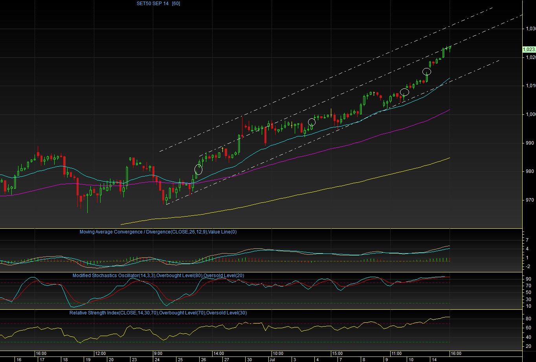Click the highlighted current price tag 1,023
Image resolution: width=536 pixels, height=362 pixels.
click(529, 49)
